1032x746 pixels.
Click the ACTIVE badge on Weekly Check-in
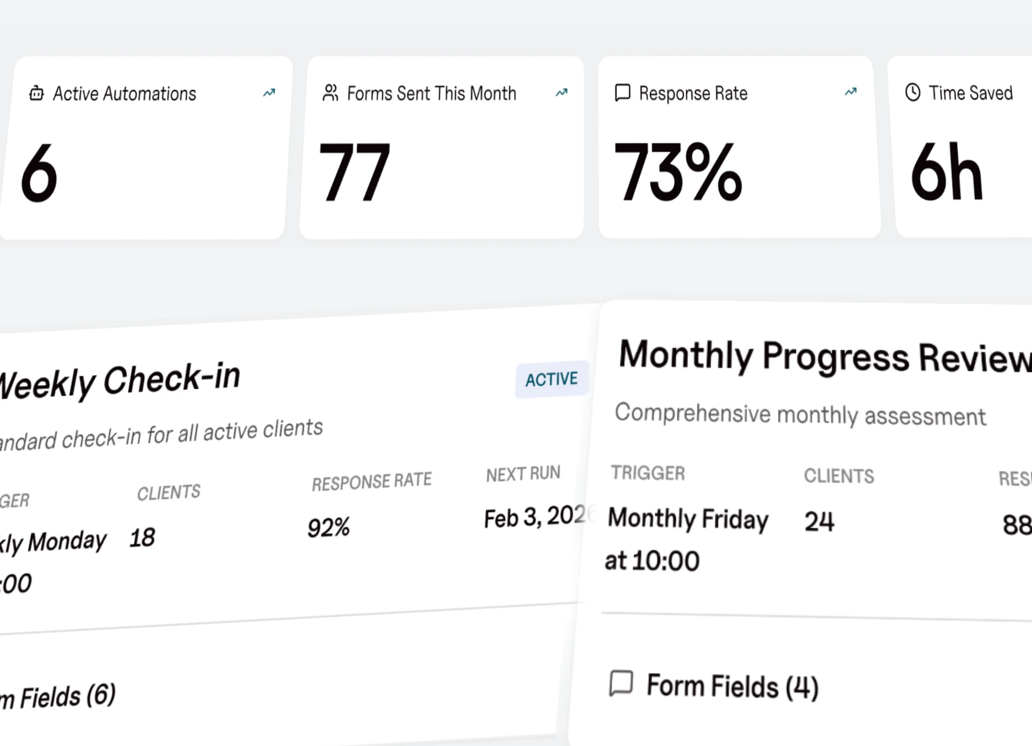(x=551, y=380)
